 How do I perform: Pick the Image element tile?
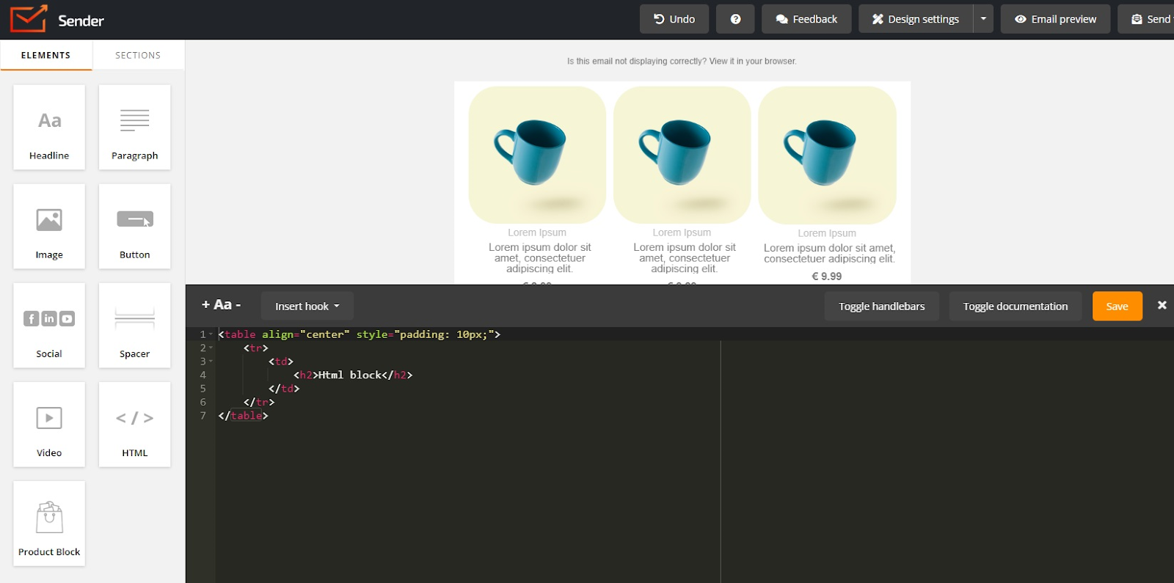click(49, 227)
